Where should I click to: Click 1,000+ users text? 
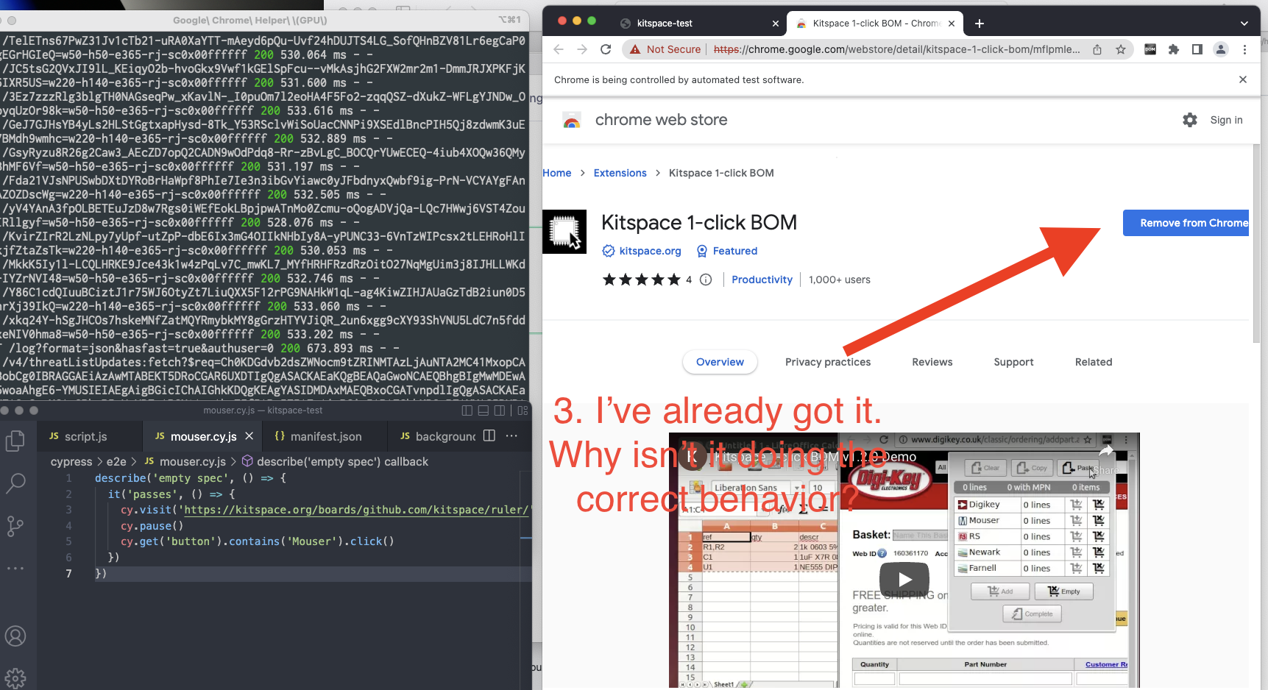click(x=840, y=280)
